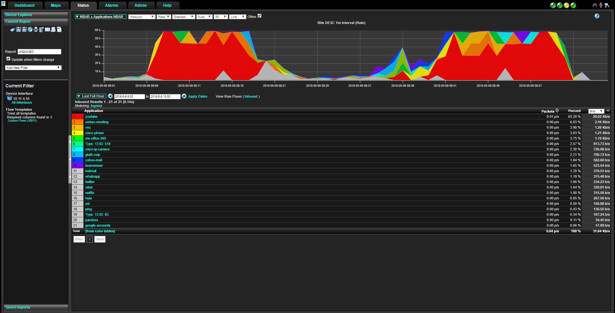Open the Last Full Hour time menu
Image resolution: width=615 pixels, height=313 pixels.
coord(91,96)
